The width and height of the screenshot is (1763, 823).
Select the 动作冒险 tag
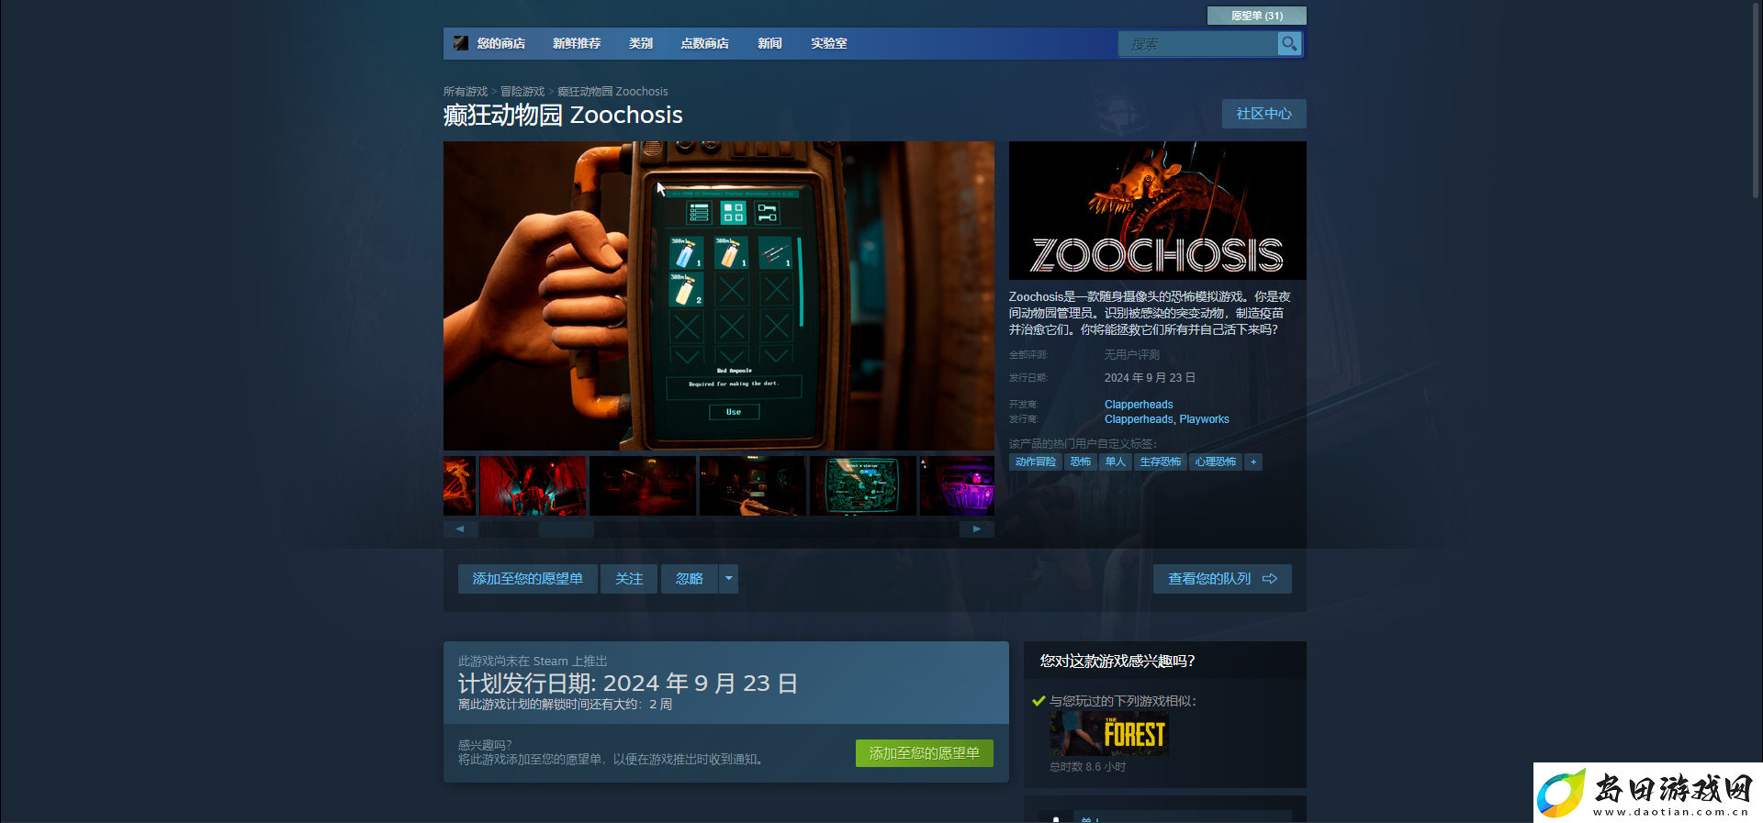click(1036, 462)
